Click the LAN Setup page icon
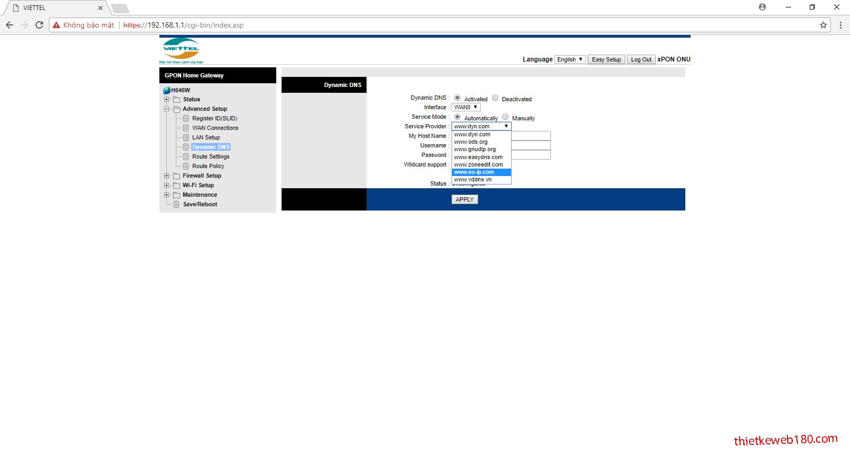The image size is (850, 456). (x=186, y=138)
